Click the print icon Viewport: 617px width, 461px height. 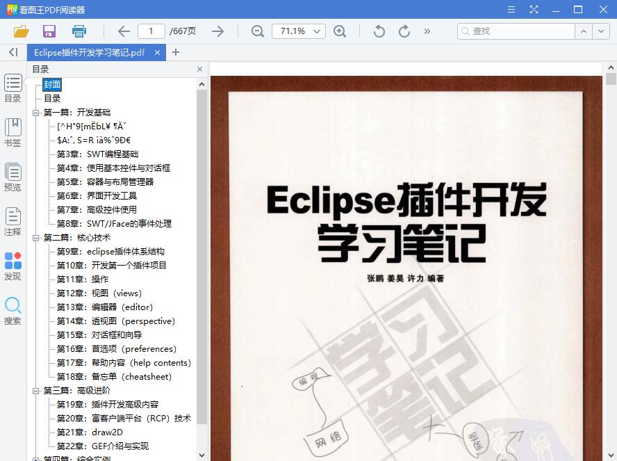(x=79, y=31)
